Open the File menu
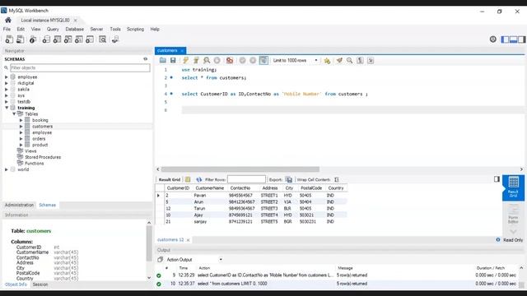 coord(7,30)
